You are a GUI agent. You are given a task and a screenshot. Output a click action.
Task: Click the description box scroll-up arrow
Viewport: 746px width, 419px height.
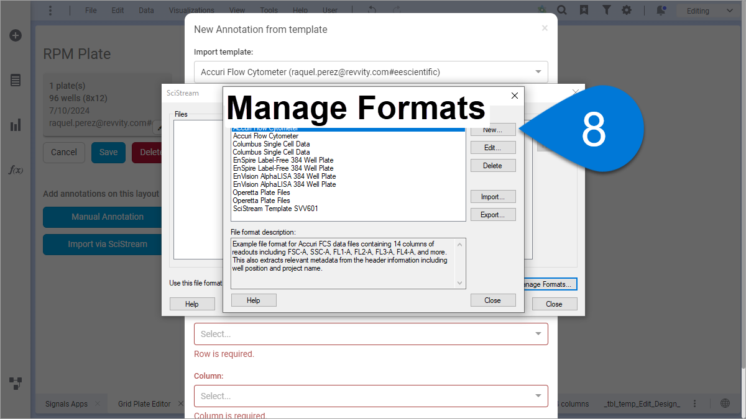point(460,244)
